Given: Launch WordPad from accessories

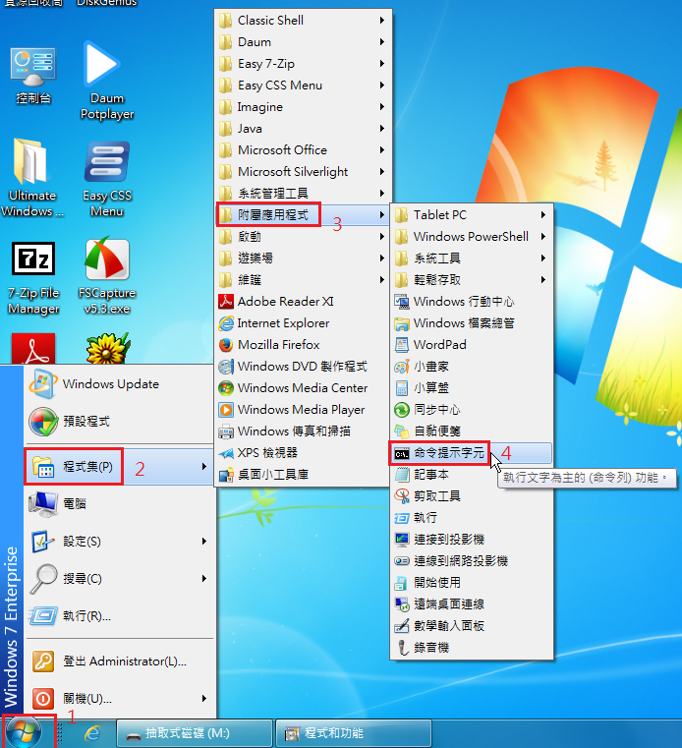Looking at the screenshot, I should (x=472, y=344).
